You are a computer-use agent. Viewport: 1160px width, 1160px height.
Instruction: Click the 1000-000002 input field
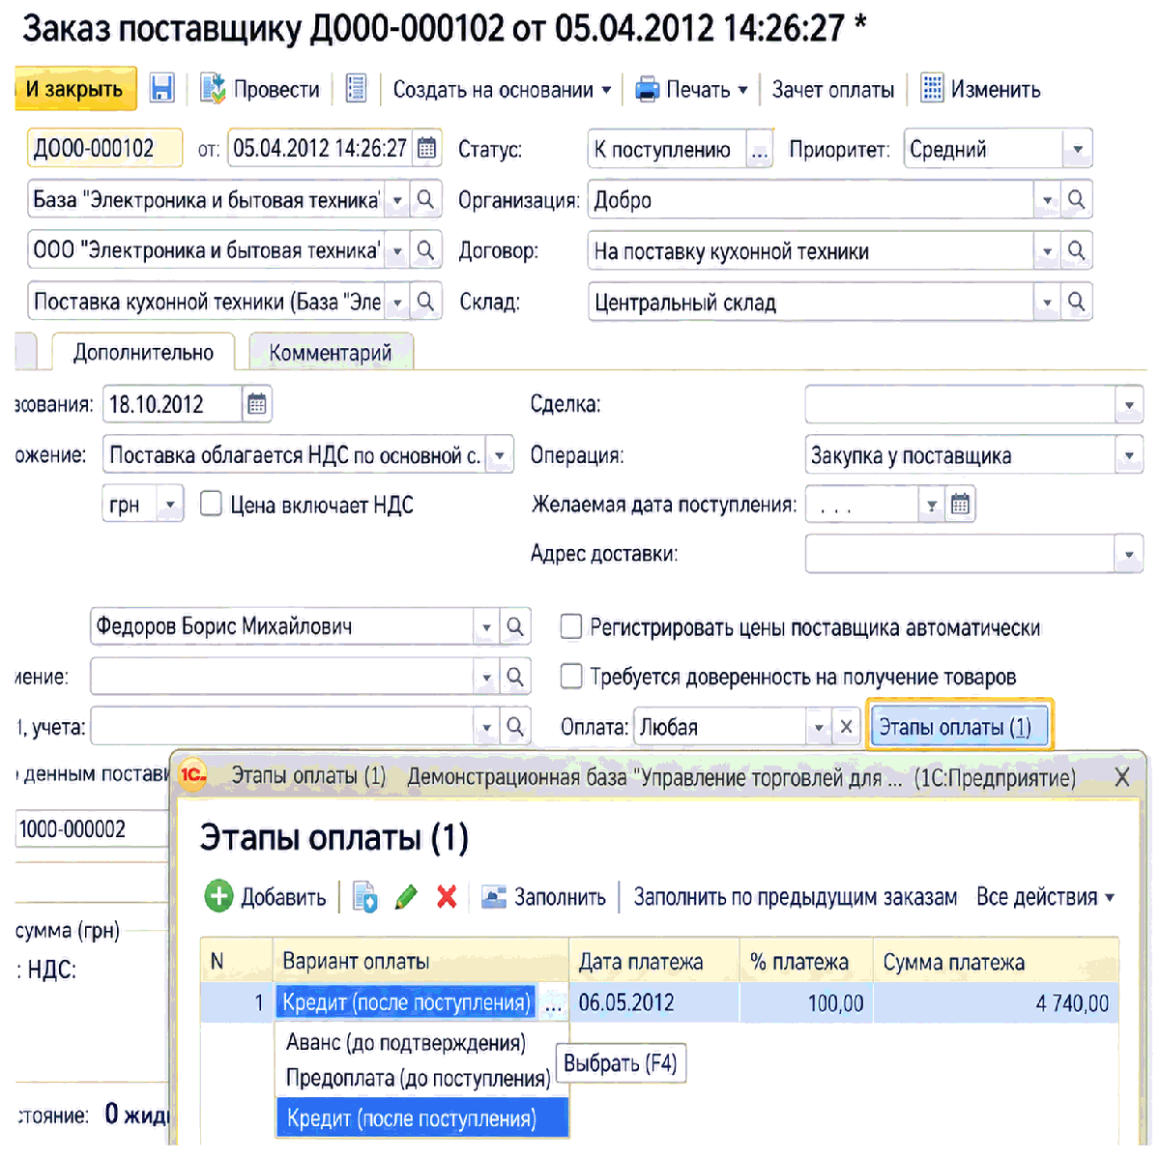pos(93,829)
